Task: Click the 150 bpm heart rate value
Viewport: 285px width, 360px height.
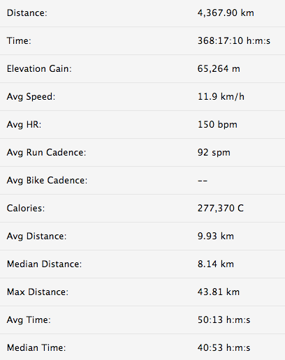Action: coord(217,125)
